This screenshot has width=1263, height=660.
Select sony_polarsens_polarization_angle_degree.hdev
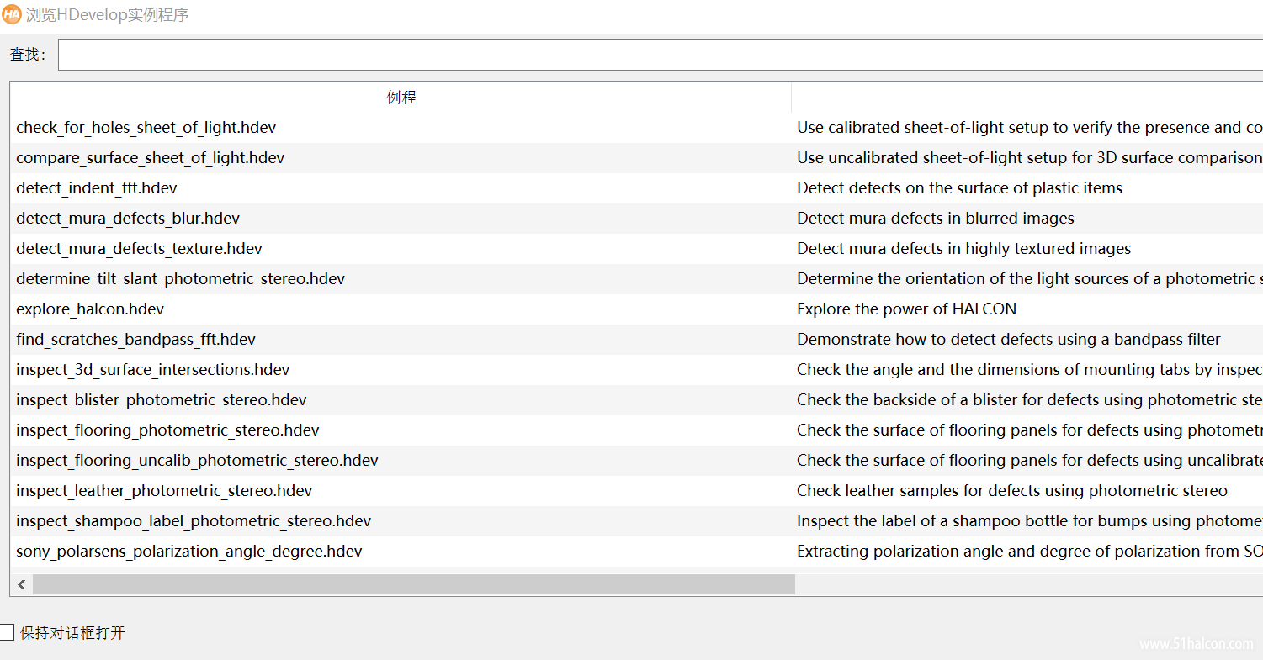189,552
